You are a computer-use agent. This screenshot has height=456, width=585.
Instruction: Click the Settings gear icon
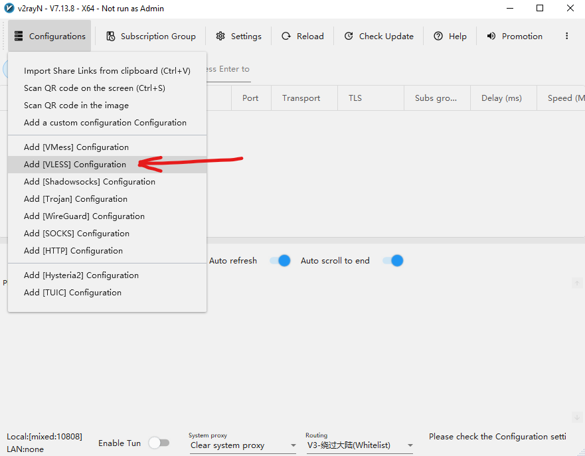tap(220, 37)
